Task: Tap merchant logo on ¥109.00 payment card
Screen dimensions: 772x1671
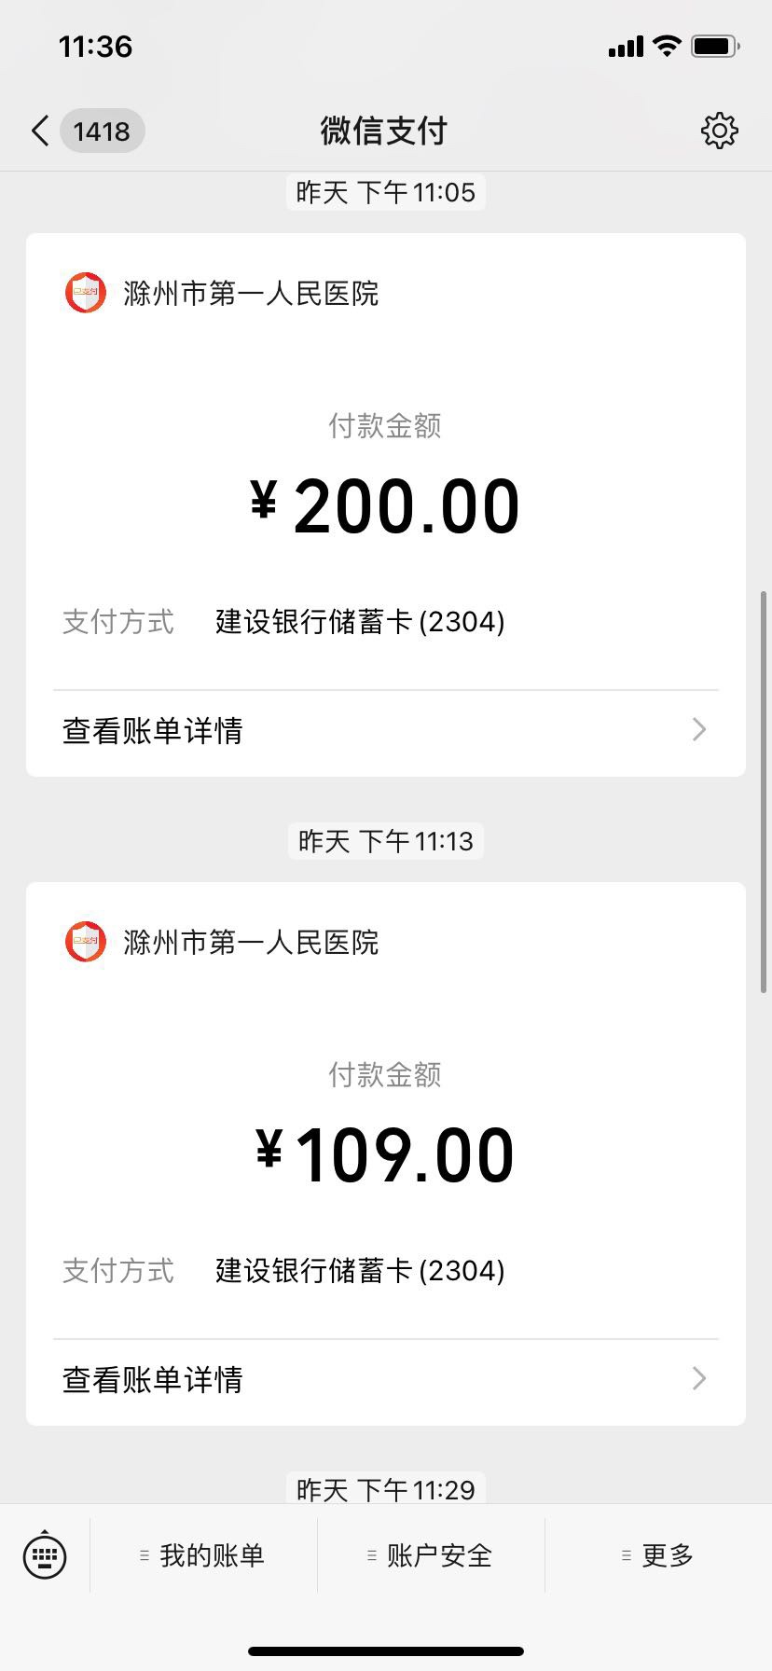Action: (x=86, y=942)
